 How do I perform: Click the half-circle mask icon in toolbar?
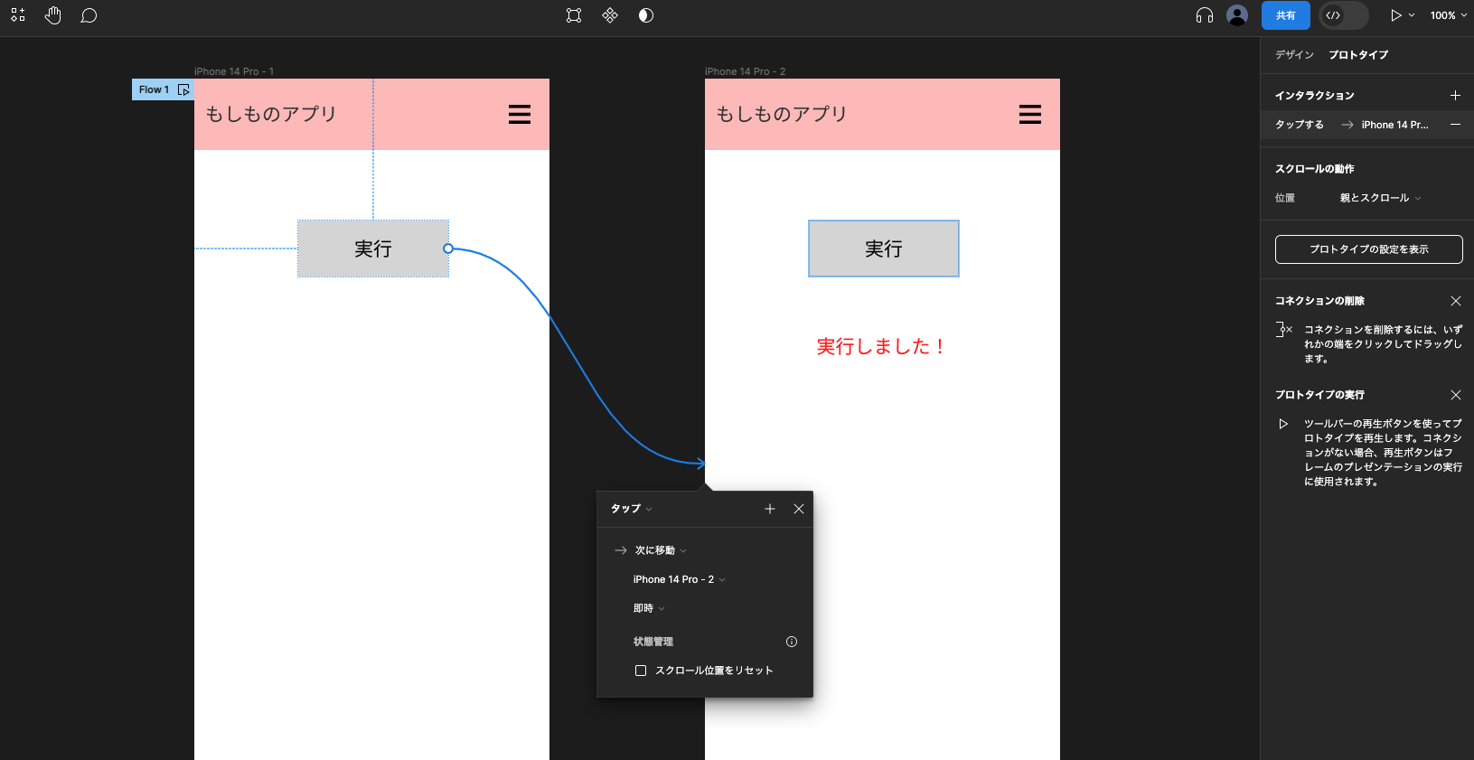646,15
